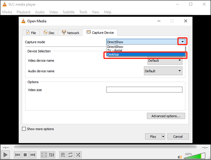
Task: Open the Tools menu
Action: [x=83, y=12]
